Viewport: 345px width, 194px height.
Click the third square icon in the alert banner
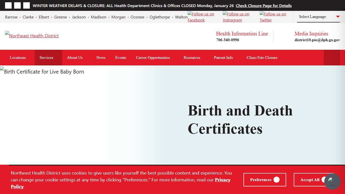pyautogui.click(x=26, y=5)
